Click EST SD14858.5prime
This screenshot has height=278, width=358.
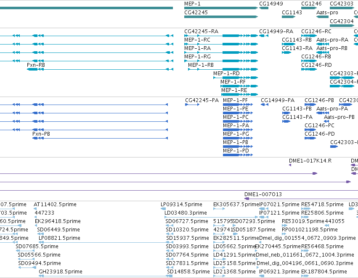[188, 272]
